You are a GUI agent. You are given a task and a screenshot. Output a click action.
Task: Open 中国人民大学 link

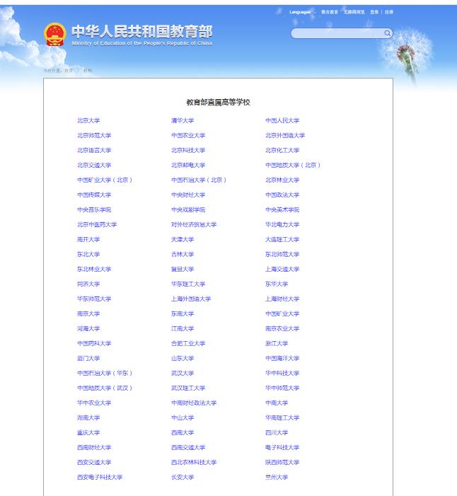(x=282, y=120)
